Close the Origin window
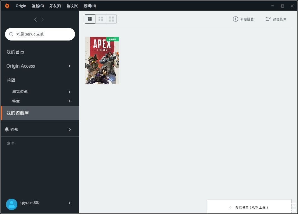The image size is (298, 214). (292, 6)
